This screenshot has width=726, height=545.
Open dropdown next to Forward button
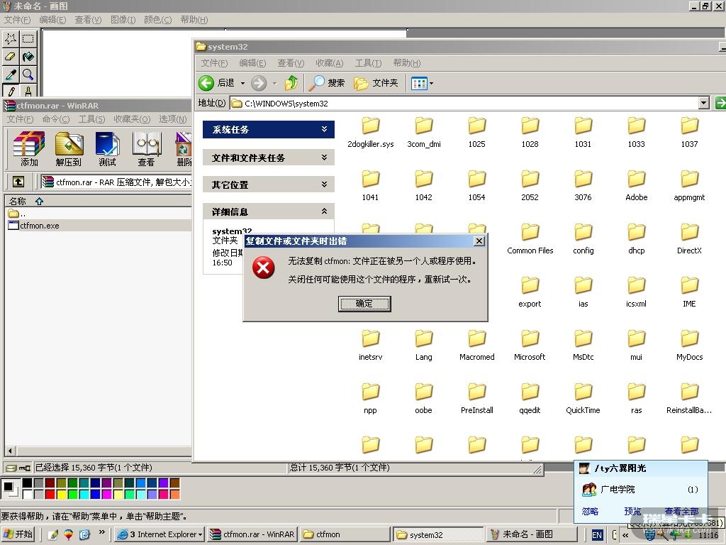point(274,84)
